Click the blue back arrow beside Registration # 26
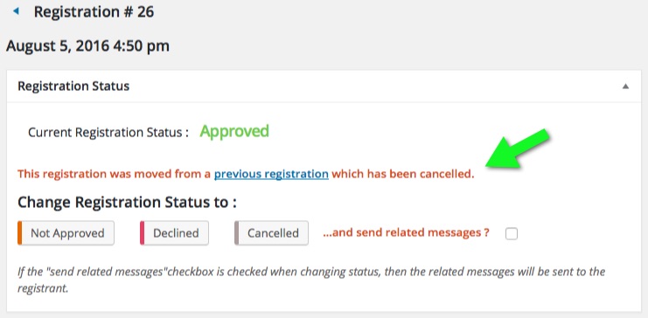This screenshot has height=318, width=648. coord(16,11)
